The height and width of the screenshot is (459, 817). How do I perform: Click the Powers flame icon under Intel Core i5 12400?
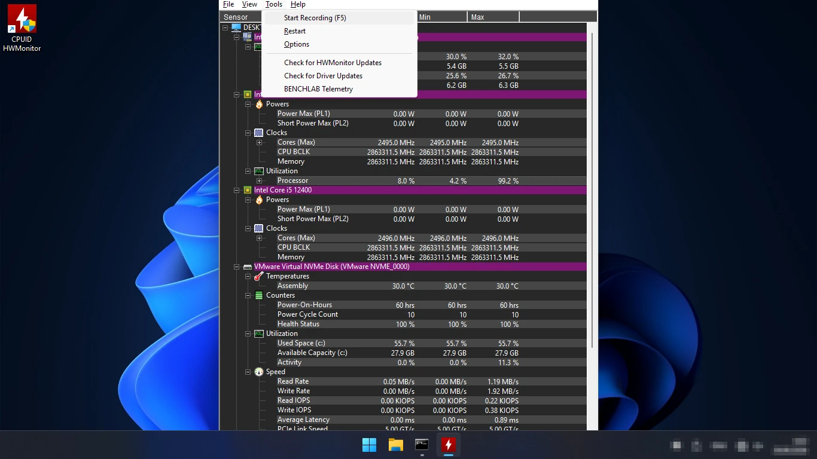259,200
